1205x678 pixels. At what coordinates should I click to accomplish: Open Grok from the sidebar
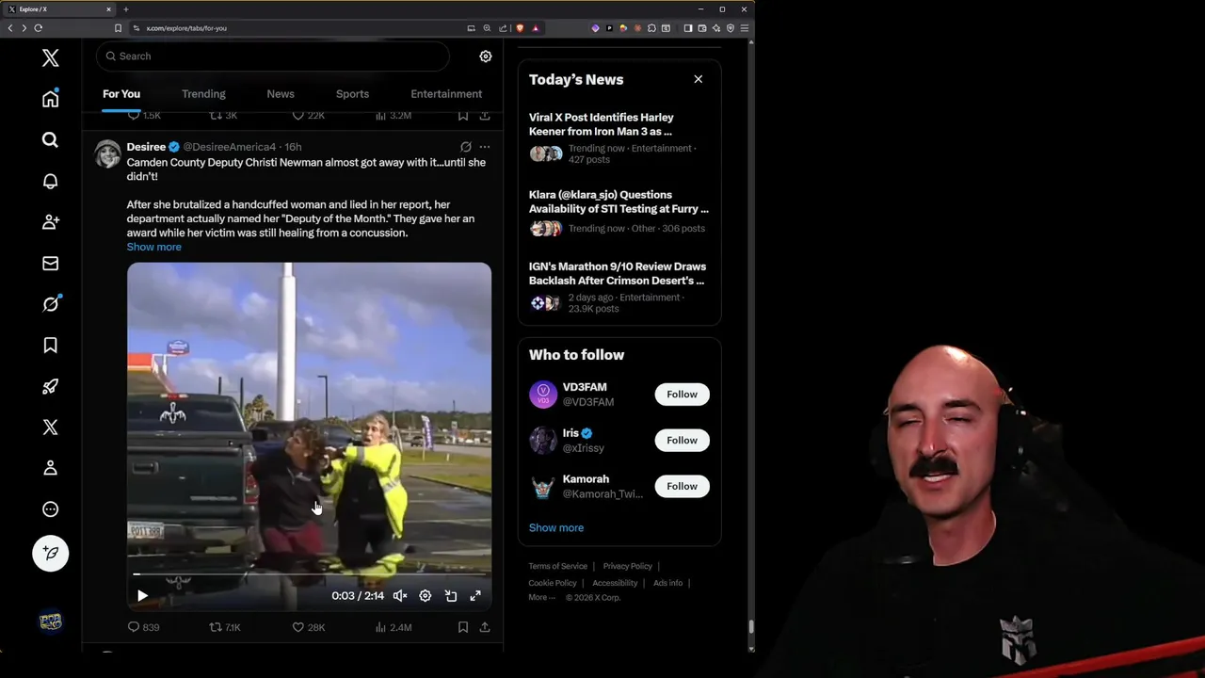50,304
